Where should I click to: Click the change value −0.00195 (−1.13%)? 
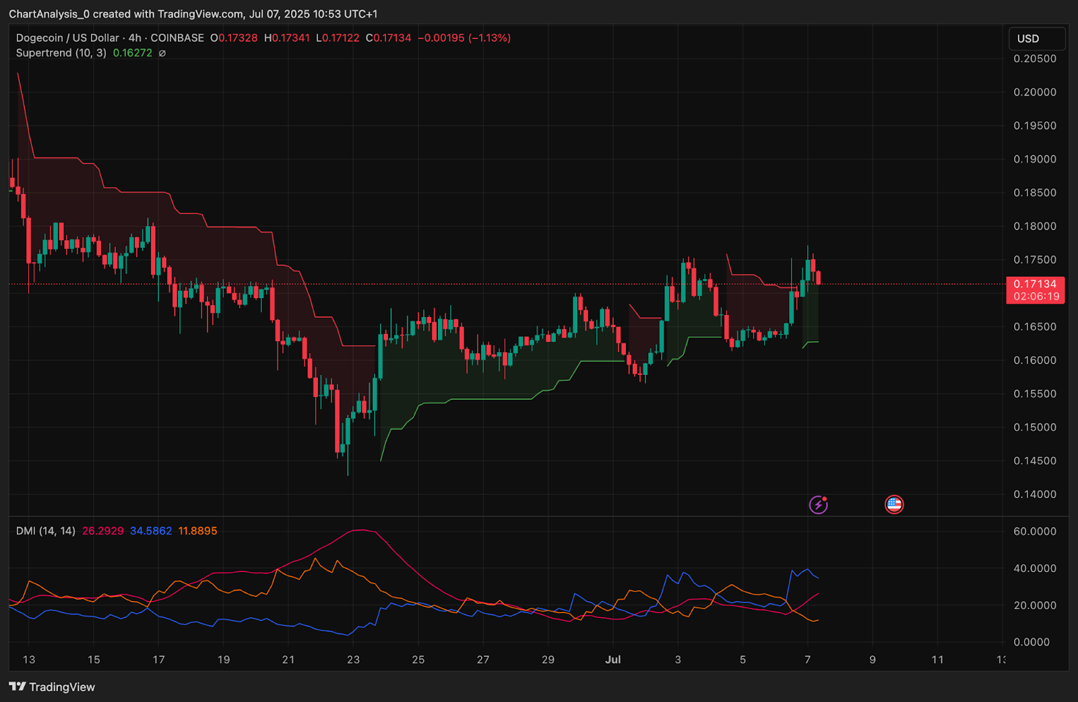(x=464, y=38)
